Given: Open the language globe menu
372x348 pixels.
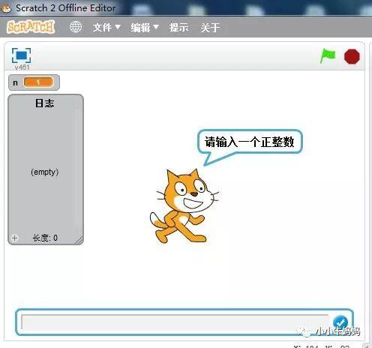Looking at the screenshot, I should pos(76,27).
